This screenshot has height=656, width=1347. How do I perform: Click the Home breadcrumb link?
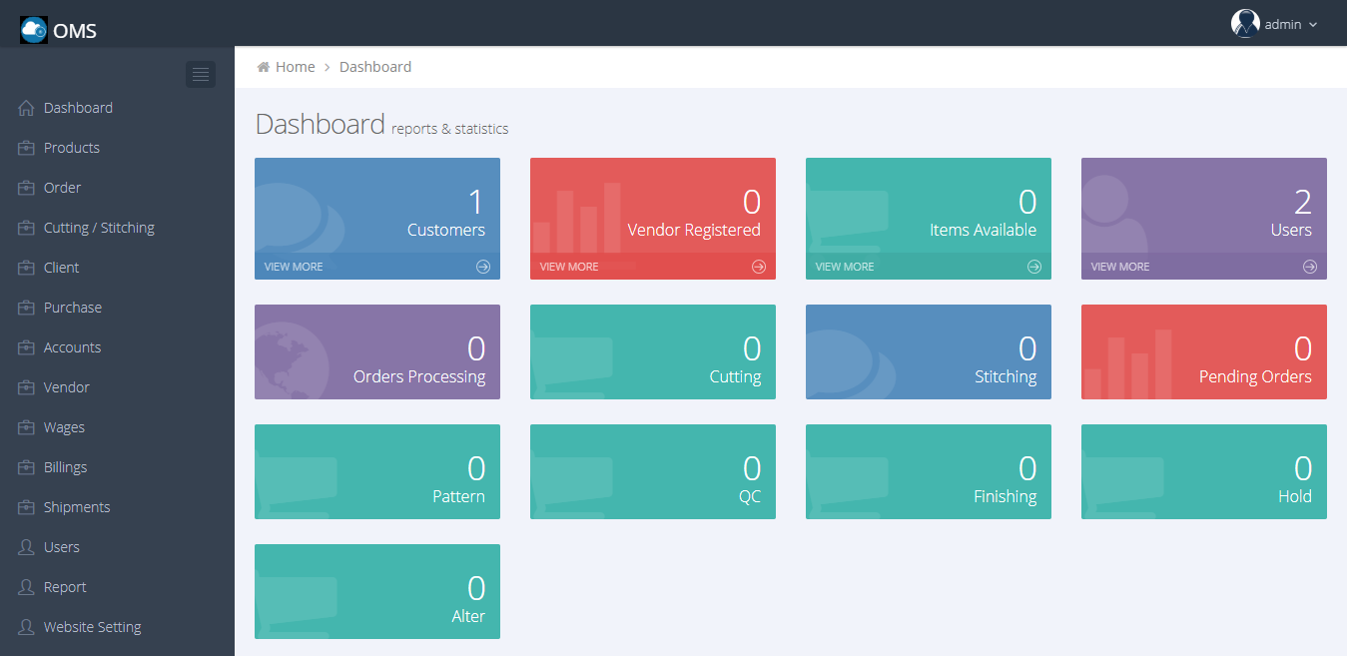tap(296, 67)
